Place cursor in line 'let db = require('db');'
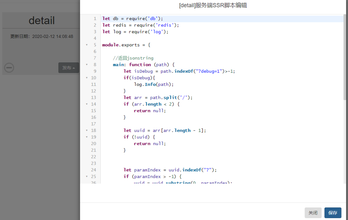This screenshot has height=220, width=348. 132,19
